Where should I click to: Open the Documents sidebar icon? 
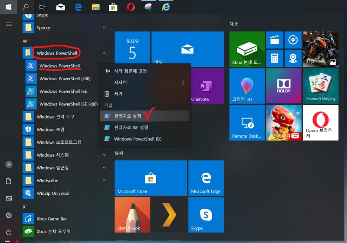pos(9,181)
